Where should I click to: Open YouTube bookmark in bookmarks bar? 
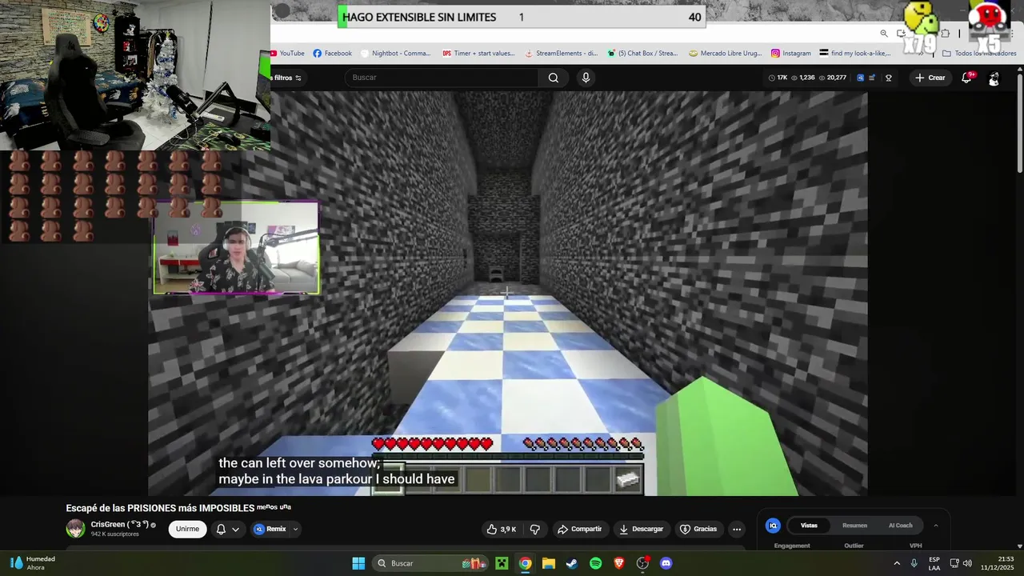point(286,54)
